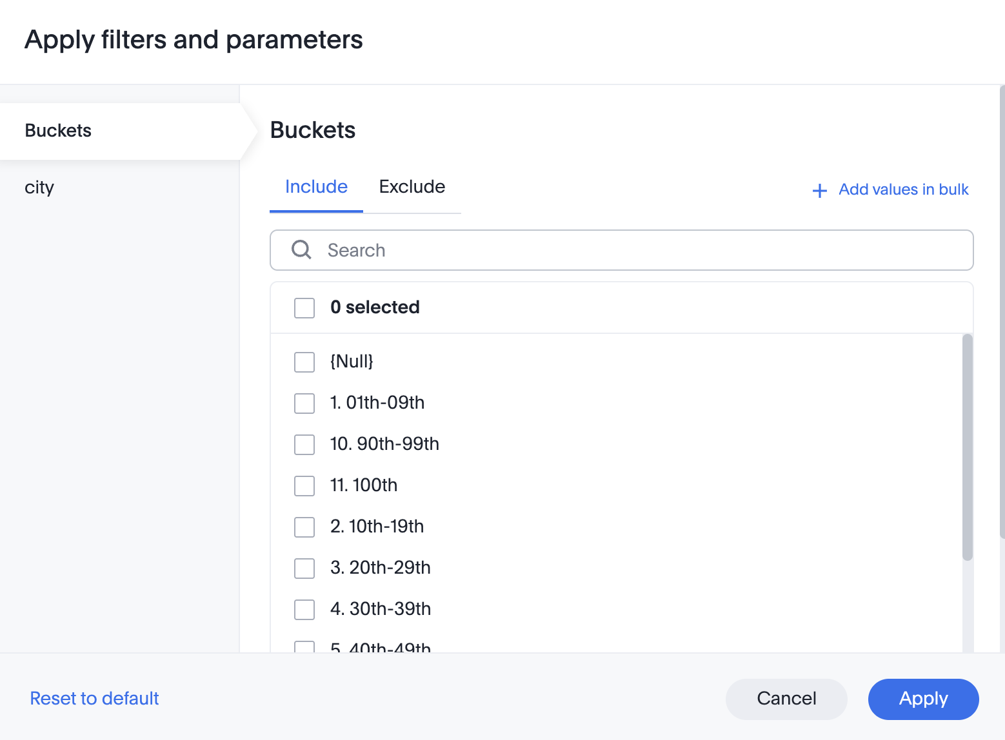Image resolution: width=1005 pixels, height=740 pixels.
Task: Click the plus icon beside Add values in bulk
Action: 819,190
